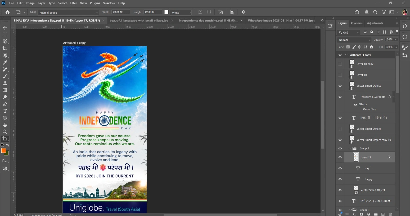Open the Layer menu

(x=42, y=3)
